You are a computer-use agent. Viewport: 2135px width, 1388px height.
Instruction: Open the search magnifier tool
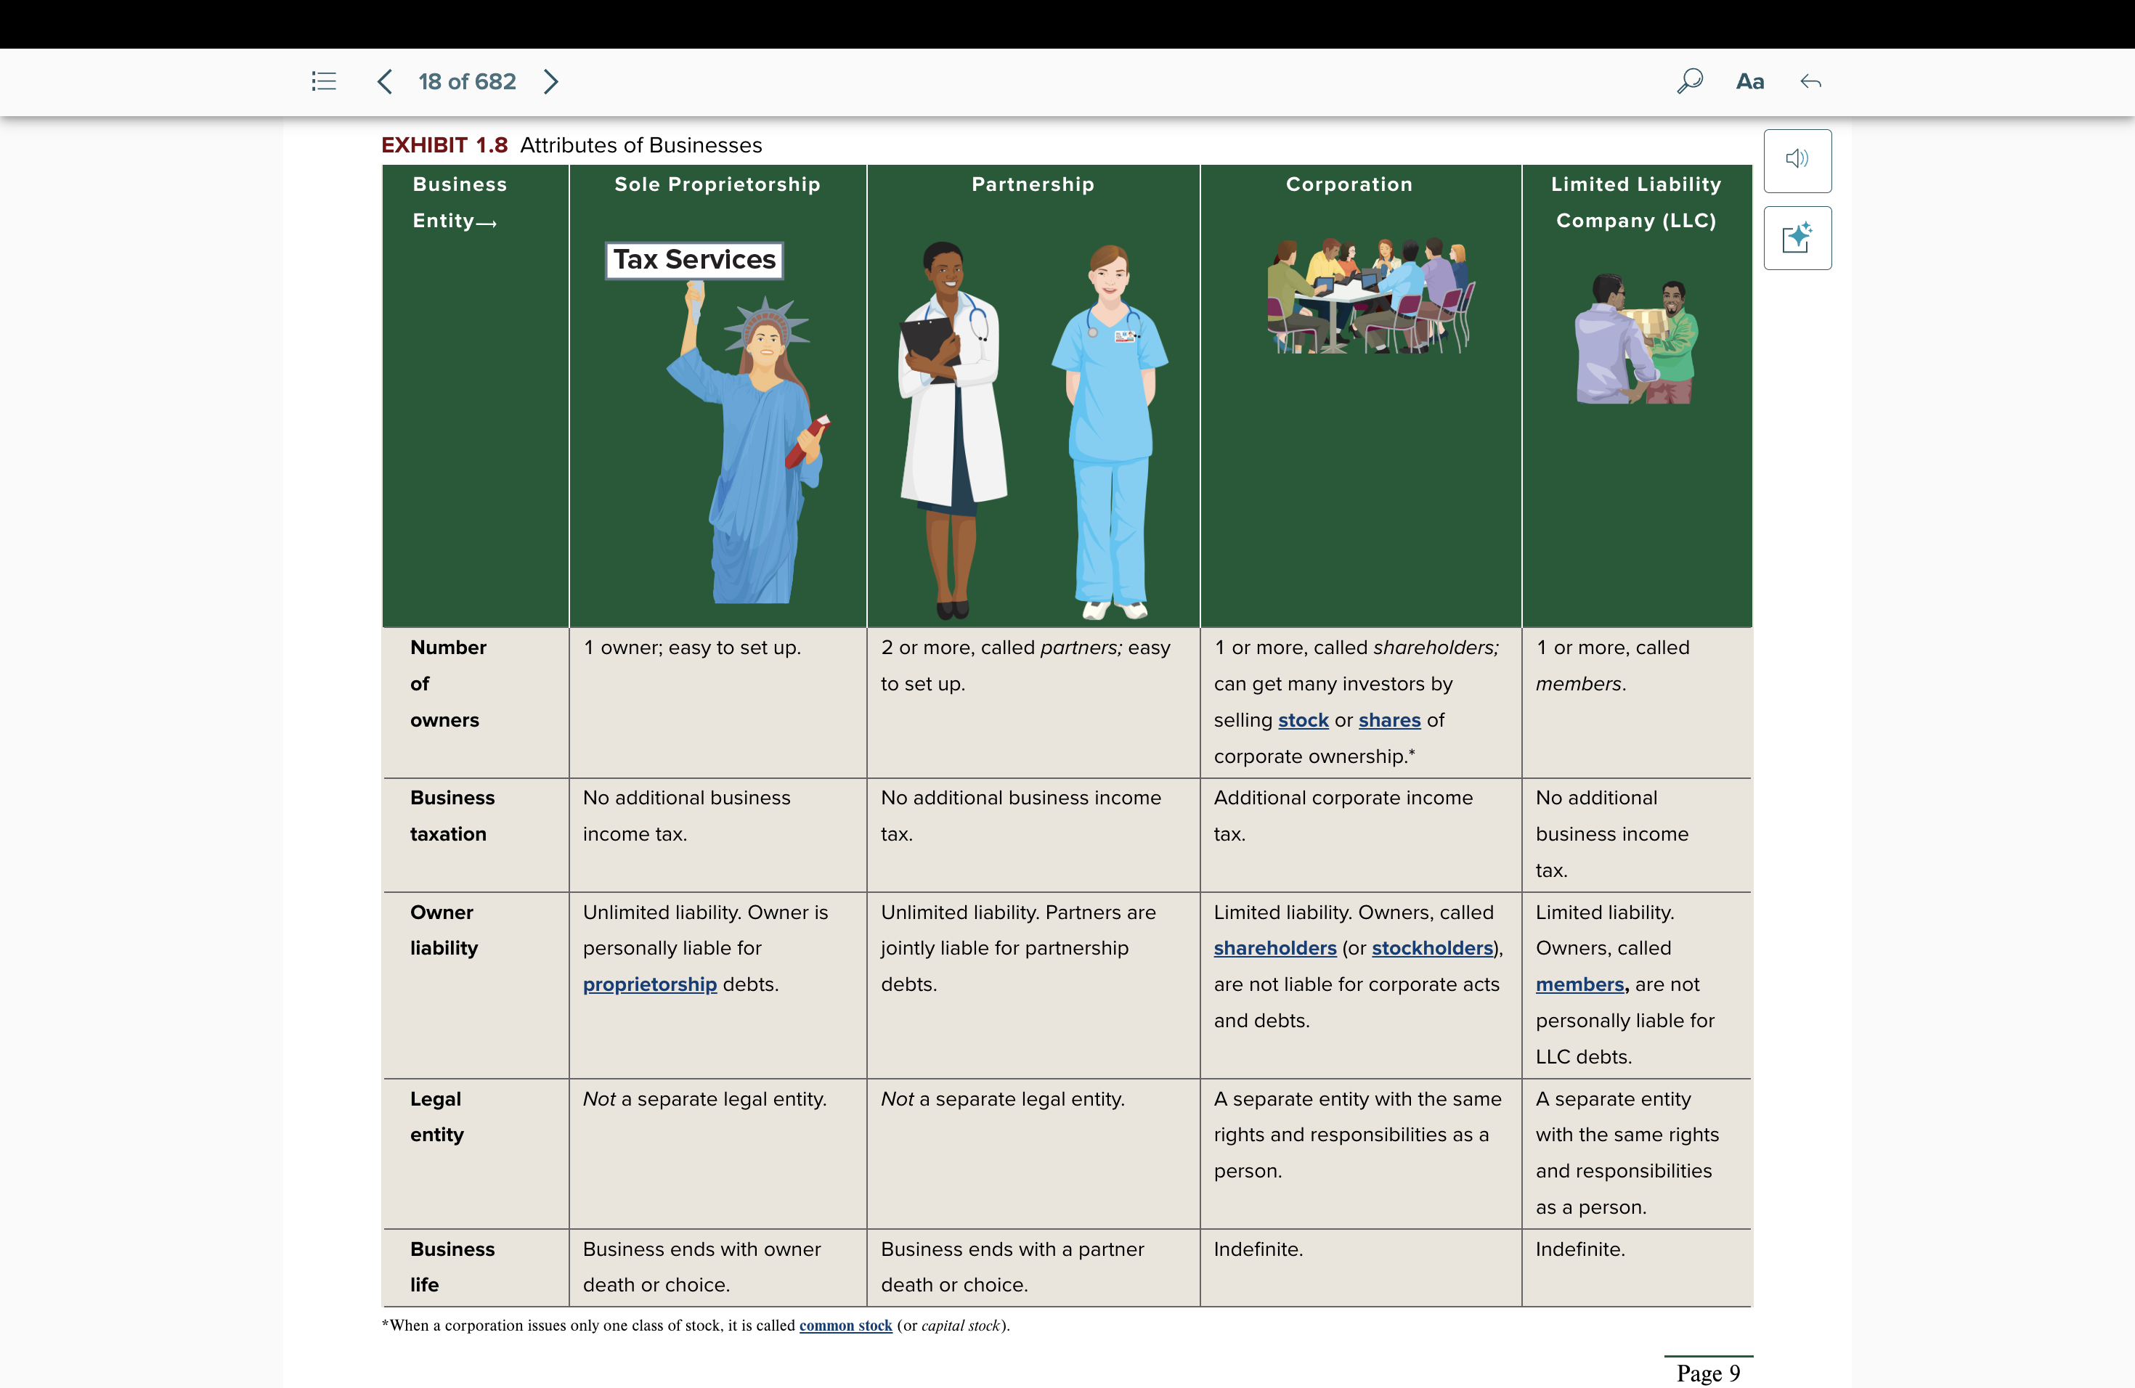[x=1689, y=81]
